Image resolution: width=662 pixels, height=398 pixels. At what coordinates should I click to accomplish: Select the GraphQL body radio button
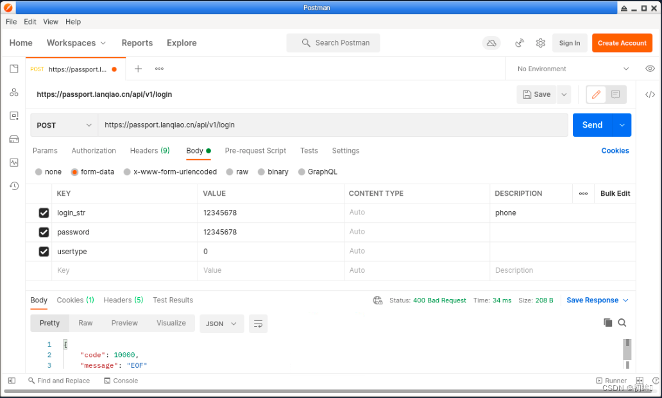301,172
